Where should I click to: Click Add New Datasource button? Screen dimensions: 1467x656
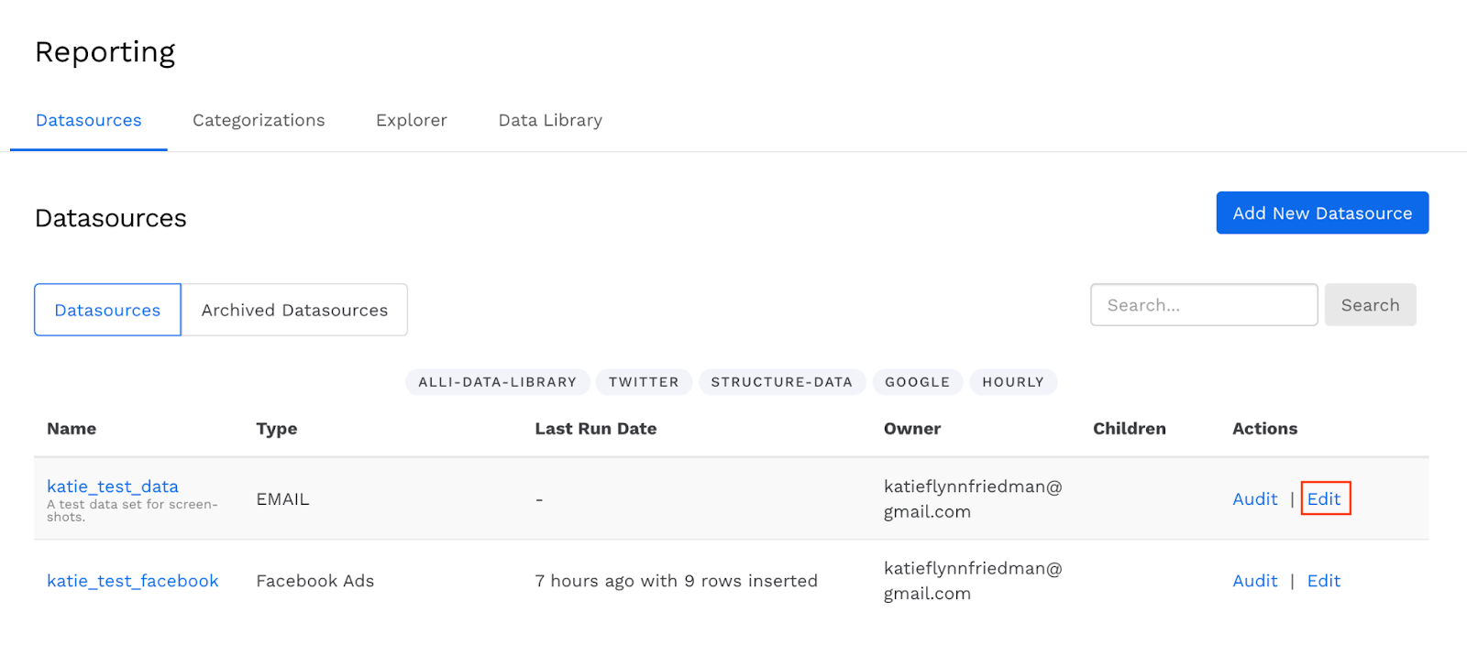(x=1321, y=213)
